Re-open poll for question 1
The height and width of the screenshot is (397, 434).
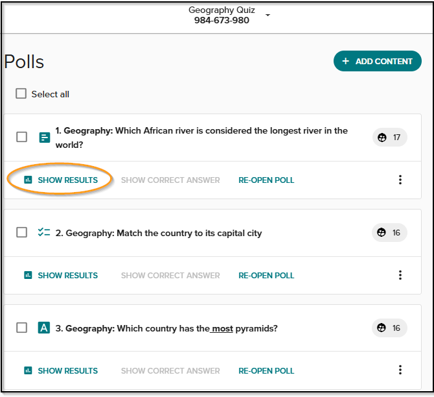click(x=266, y=180)
